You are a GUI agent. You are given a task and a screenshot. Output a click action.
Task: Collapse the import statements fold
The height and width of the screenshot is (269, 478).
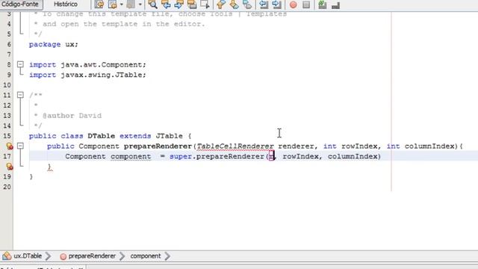(20, 64)
